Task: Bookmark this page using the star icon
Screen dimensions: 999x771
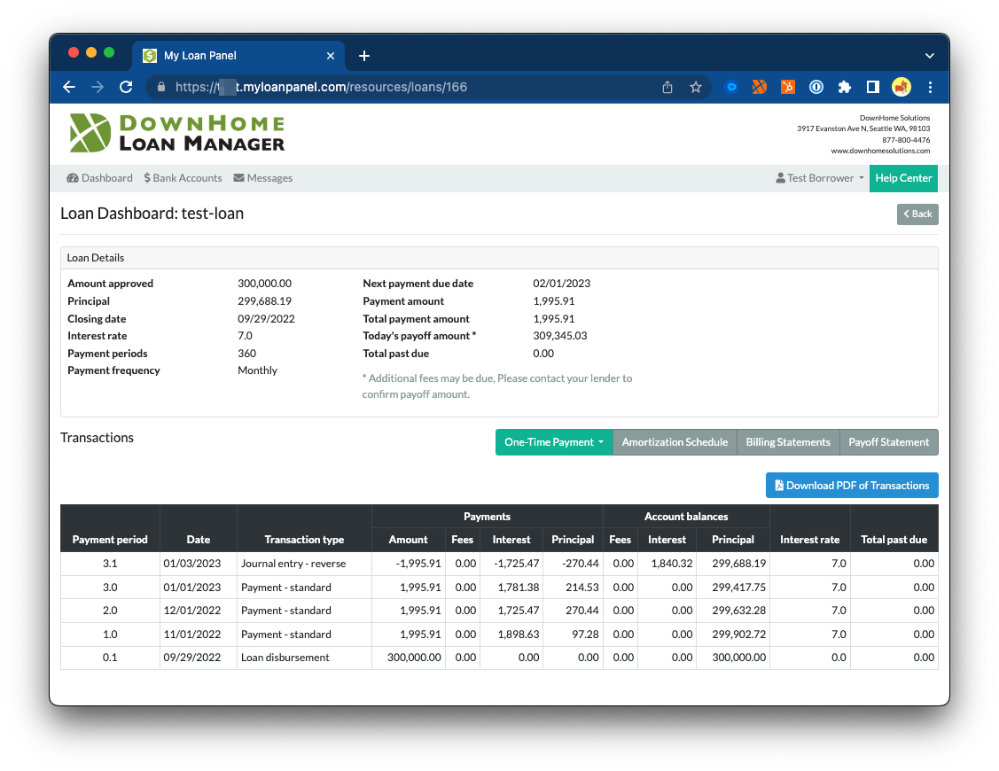Action: [696, 87]
